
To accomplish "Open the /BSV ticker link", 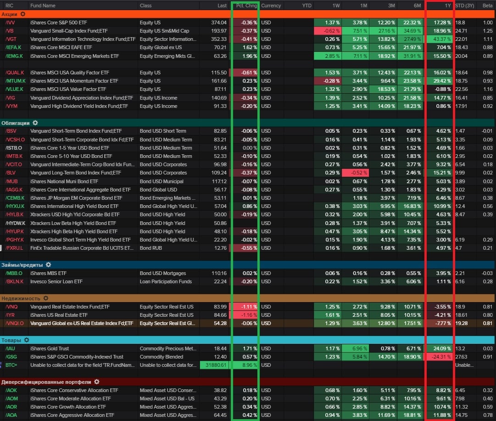I will pos(11,131).
